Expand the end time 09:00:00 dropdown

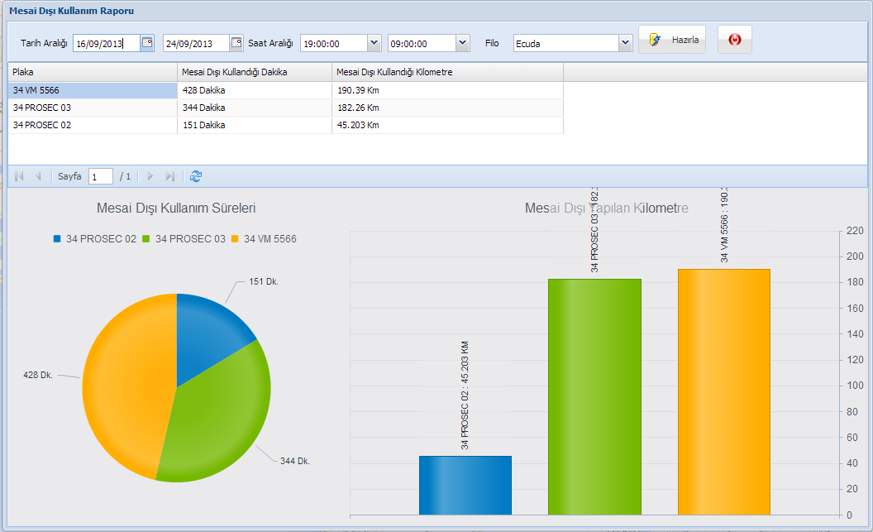coord(462,43)
